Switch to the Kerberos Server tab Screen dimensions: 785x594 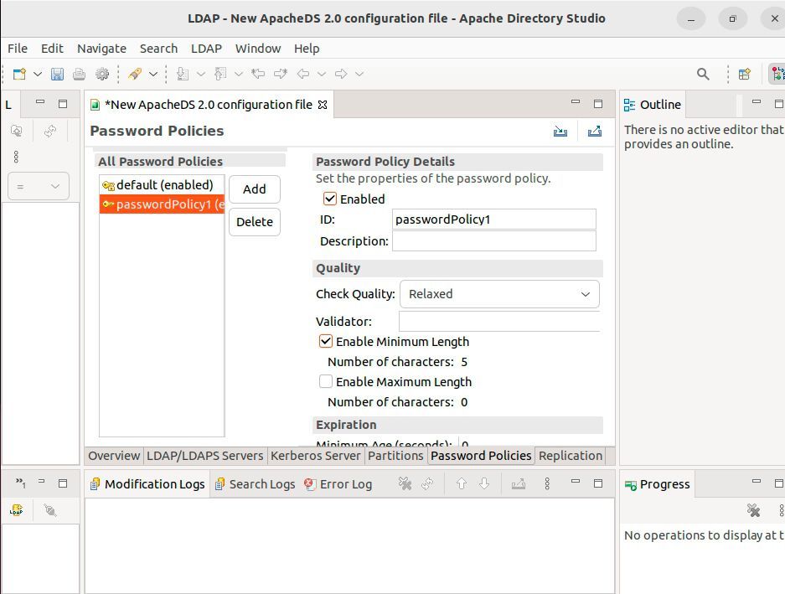[x=315, y=456]
